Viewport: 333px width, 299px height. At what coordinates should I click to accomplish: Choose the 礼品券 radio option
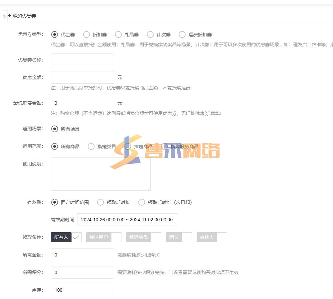118,35
